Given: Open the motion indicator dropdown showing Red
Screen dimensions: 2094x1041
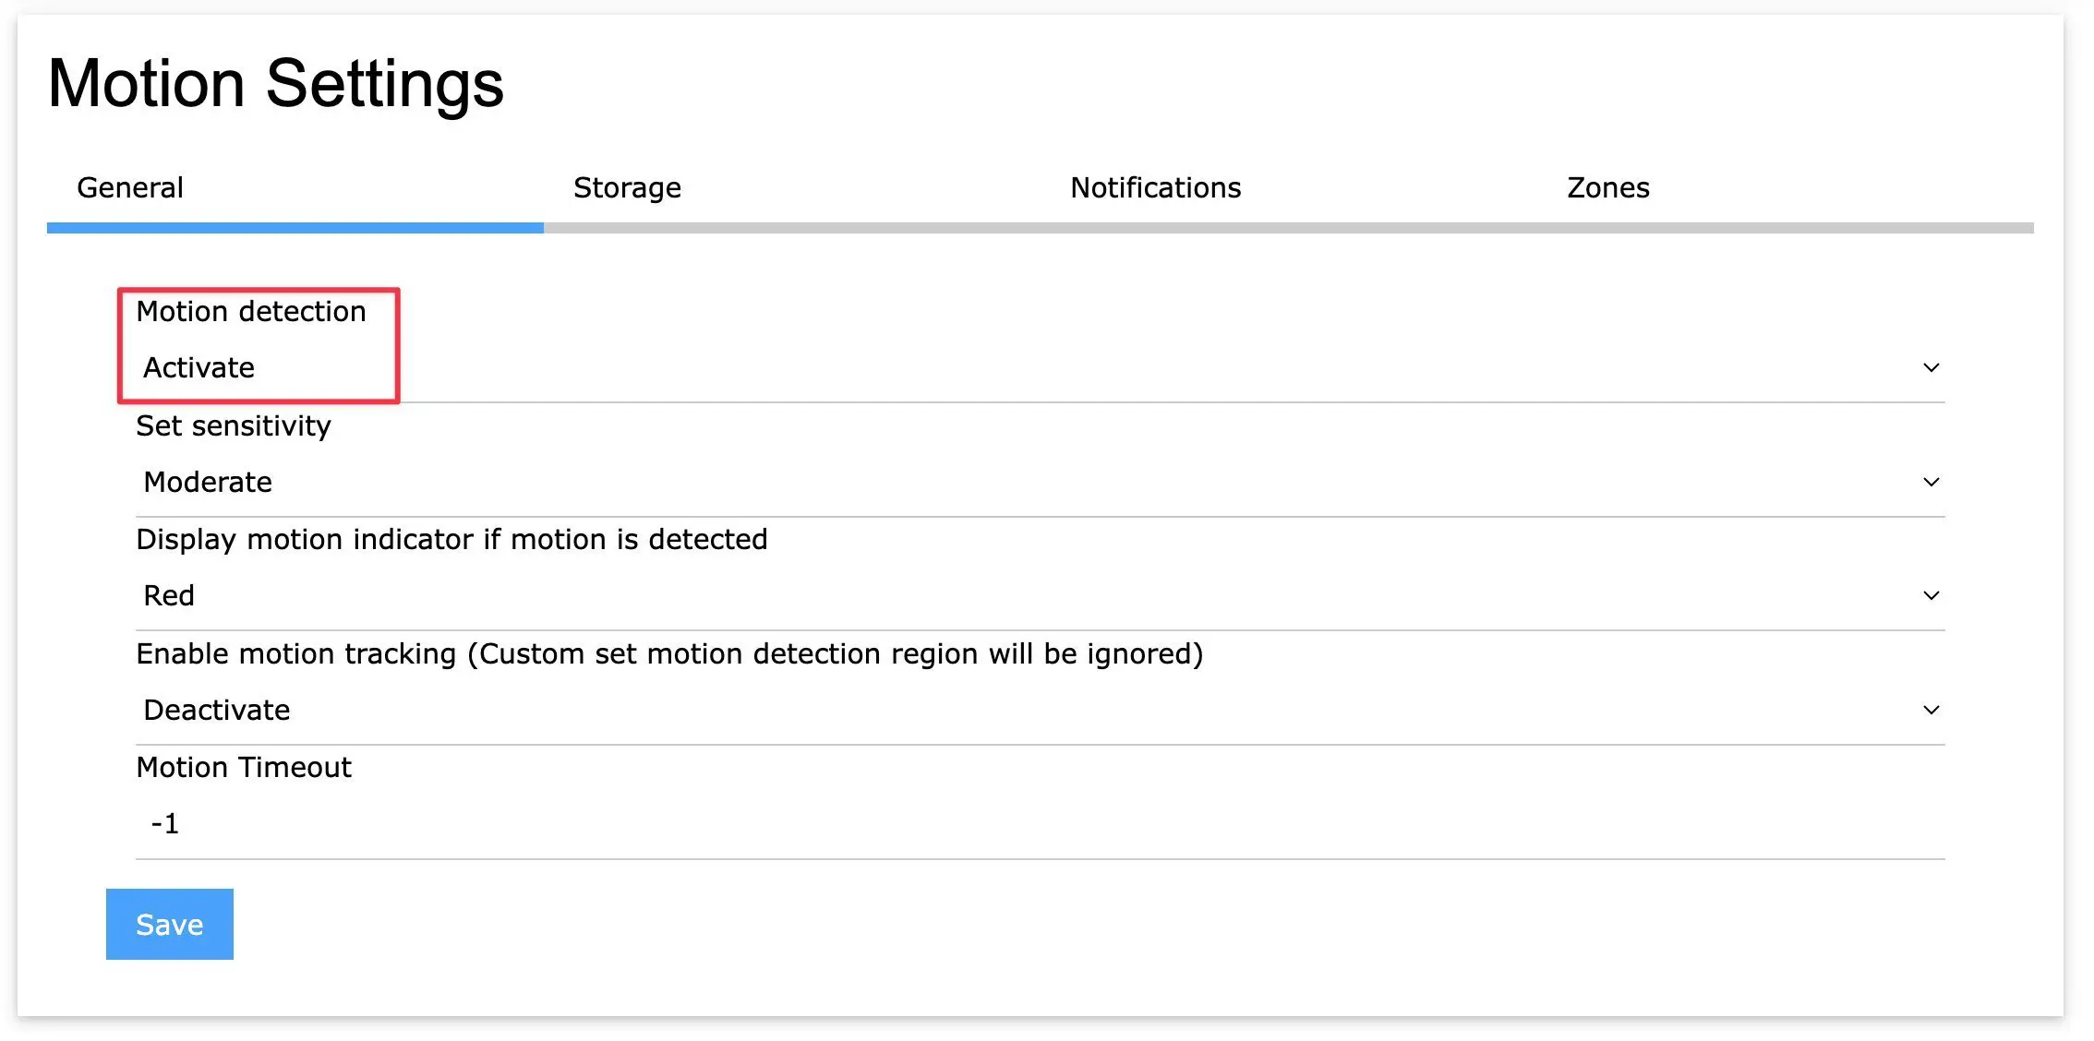Looking at the screenshot, I should click(1016, 596).
